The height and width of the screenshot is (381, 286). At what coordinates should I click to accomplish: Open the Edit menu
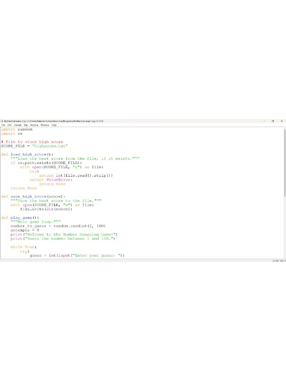[9, 125]
